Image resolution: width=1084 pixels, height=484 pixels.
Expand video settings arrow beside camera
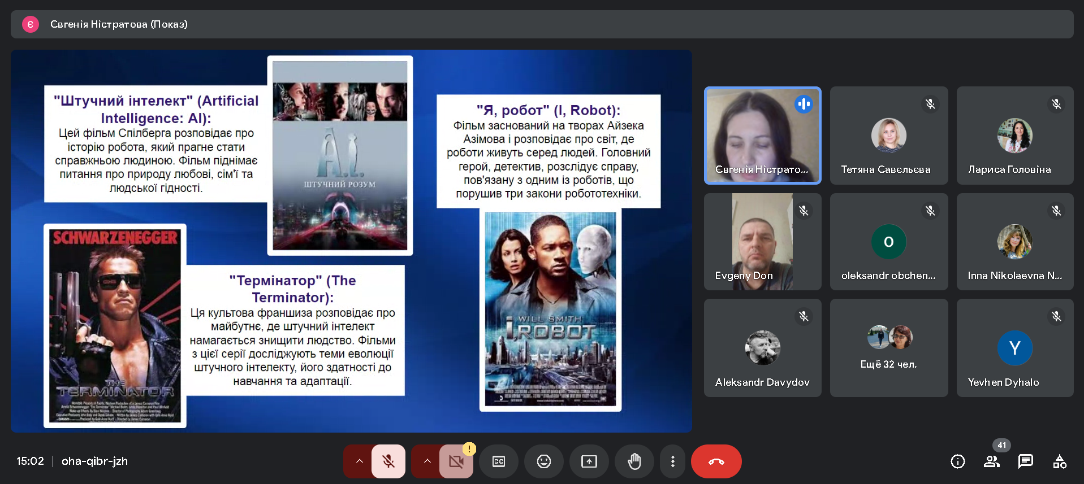[427, 461]
